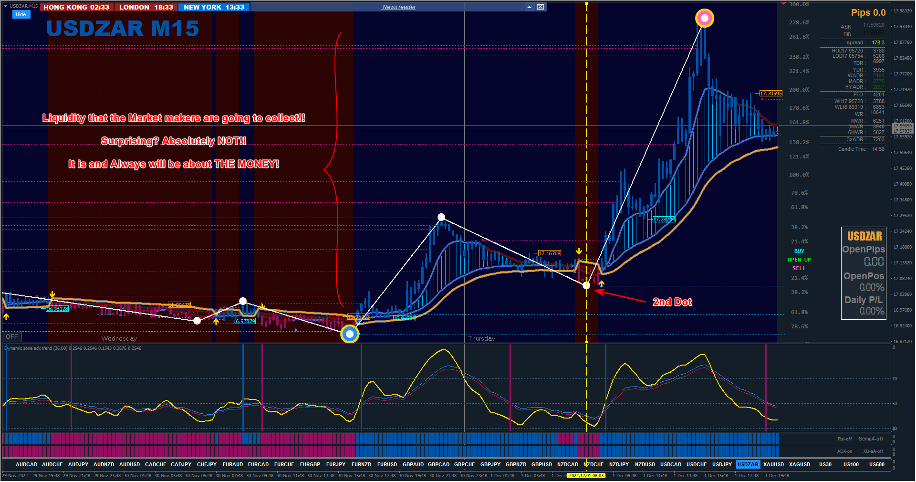Switch chart to CADJPY symbol
This screenshot has width=916, height=482.
tap(181, 464)
